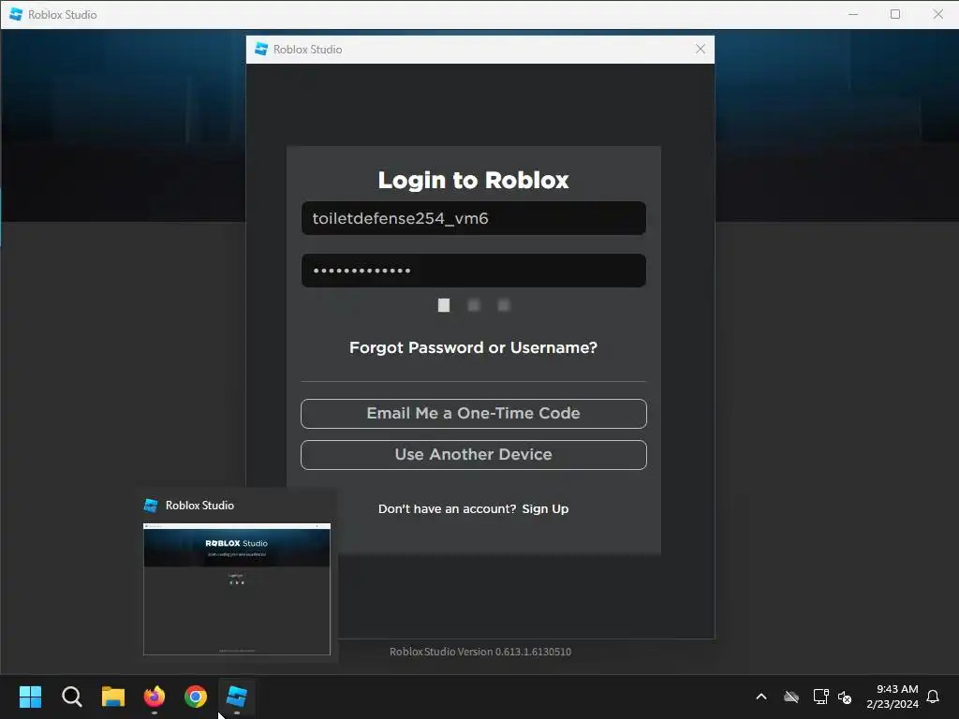The width and height of the screenshot is (959, 719).
Task: Open the Sign Up link
Action: pyautogui.click(x=545, y=508)
